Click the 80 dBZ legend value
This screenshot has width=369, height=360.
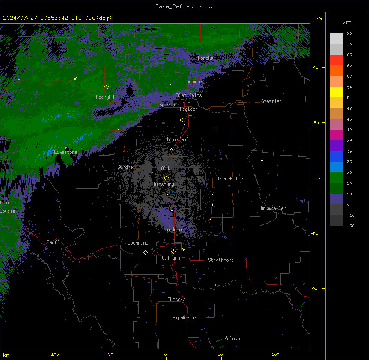tap(349, 34)
